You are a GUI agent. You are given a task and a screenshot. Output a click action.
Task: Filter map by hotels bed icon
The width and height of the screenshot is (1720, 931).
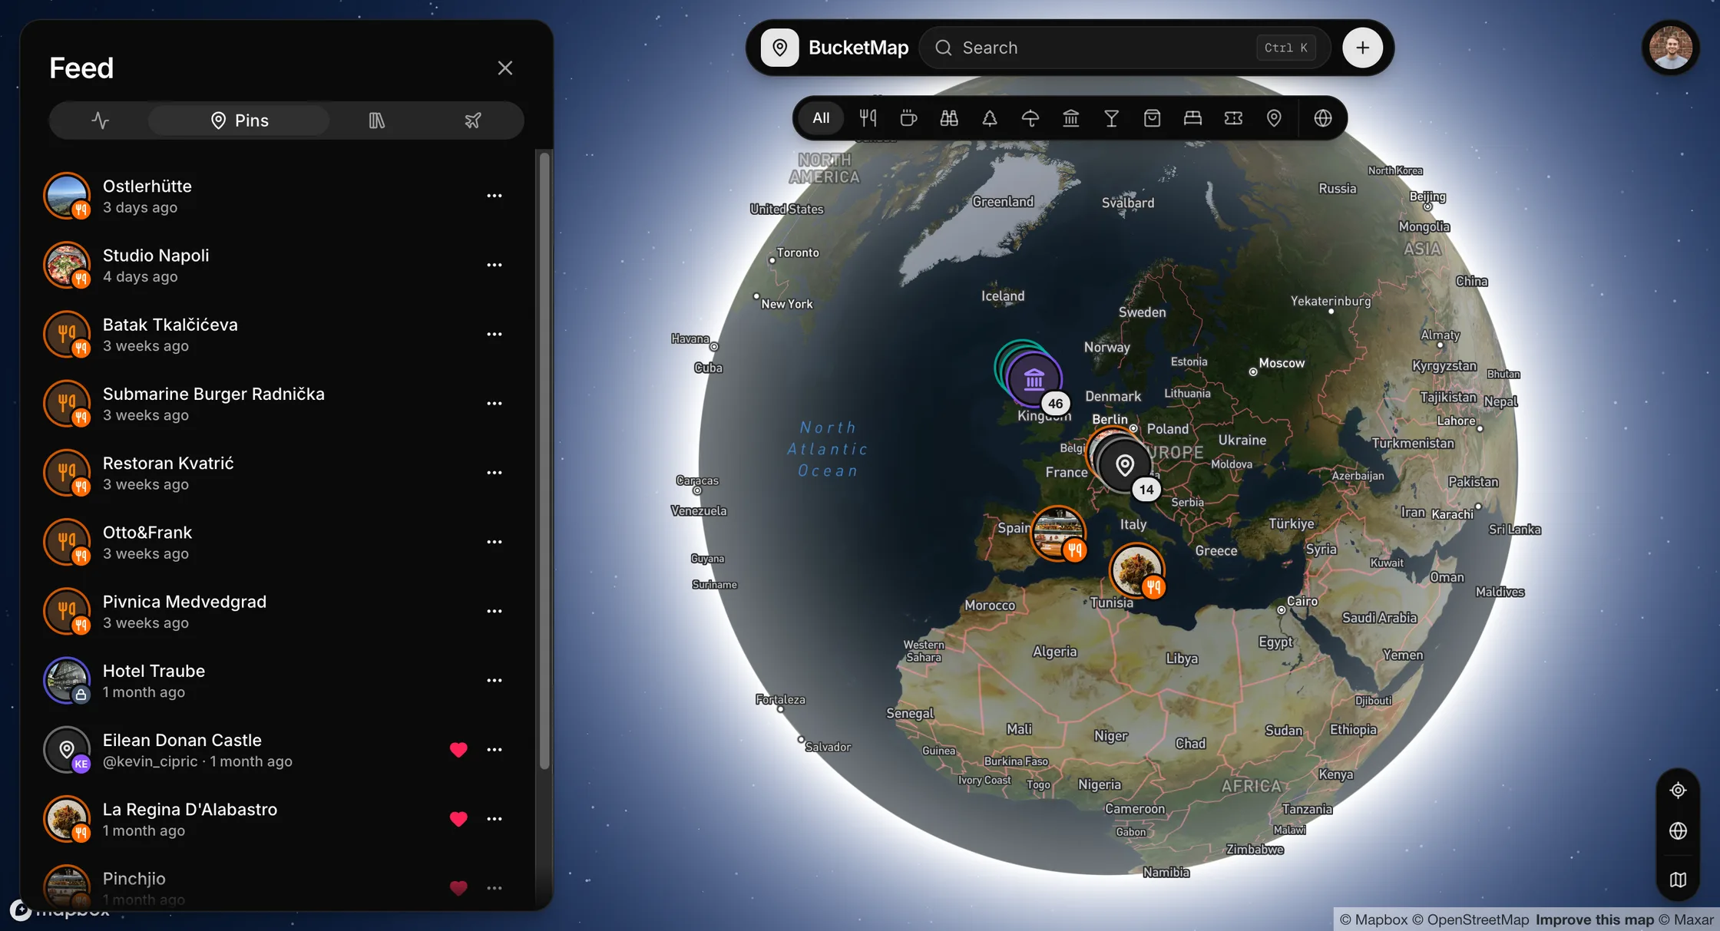[x=1192, y=118]
